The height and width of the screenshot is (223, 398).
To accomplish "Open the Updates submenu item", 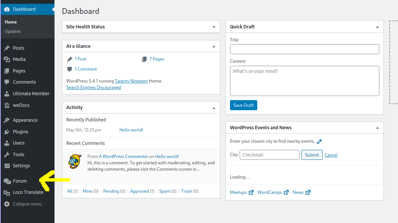I will tap(13, 31).
